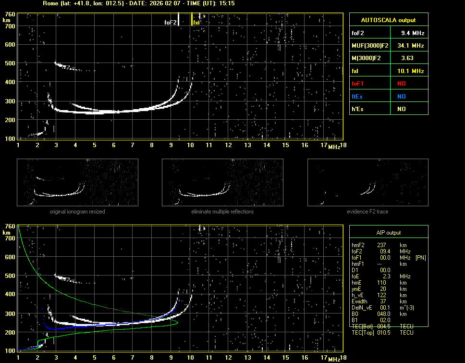Select the yellow fxI row label
The width and height of the screenshot is (465, 363).
(x=356, y=71)
